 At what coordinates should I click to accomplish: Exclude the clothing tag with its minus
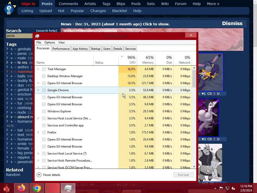15,108
